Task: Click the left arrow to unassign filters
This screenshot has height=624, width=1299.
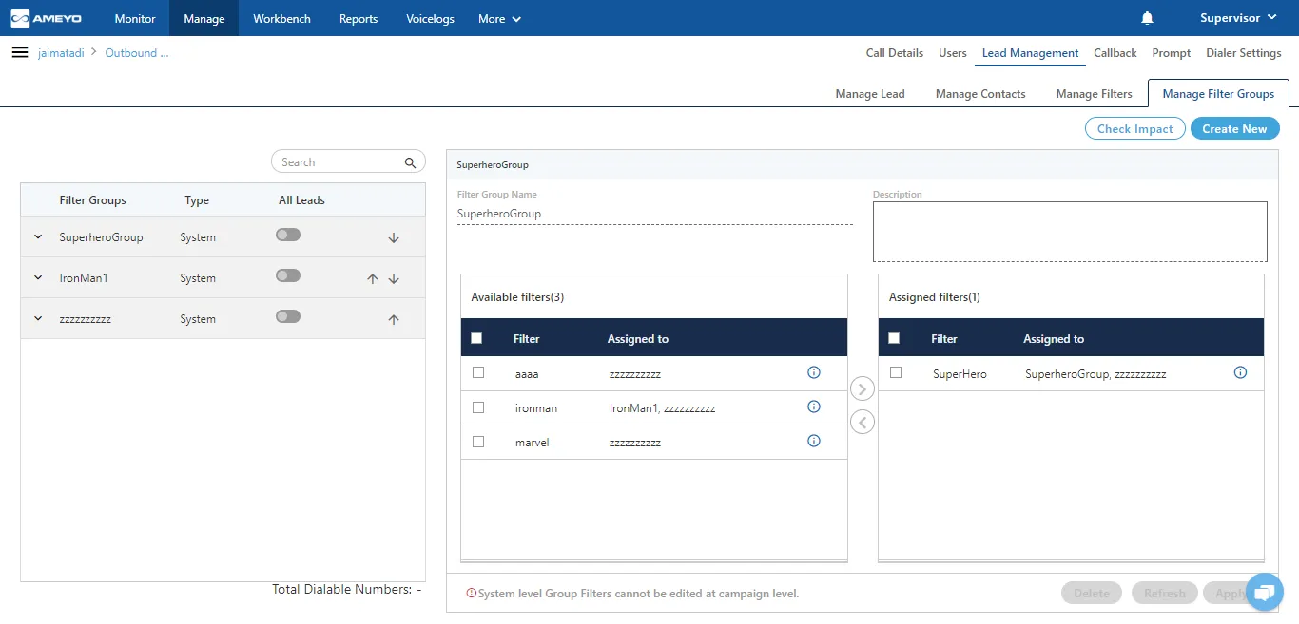Action: click(863, 422)
